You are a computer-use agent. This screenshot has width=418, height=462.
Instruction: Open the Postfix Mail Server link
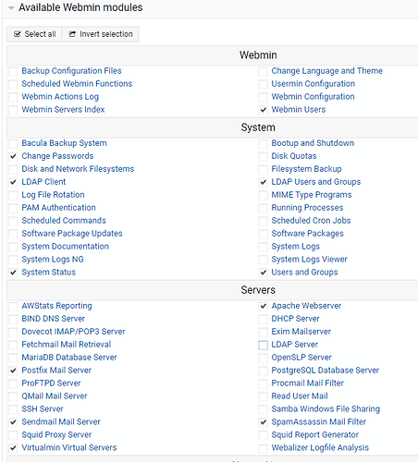pos(56,371)
